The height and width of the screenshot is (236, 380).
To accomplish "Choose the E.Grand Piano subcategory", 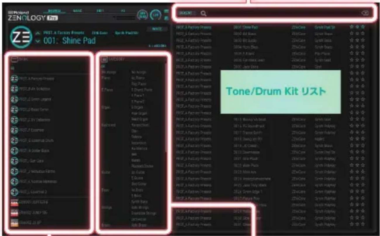I will tap(141, 90).
